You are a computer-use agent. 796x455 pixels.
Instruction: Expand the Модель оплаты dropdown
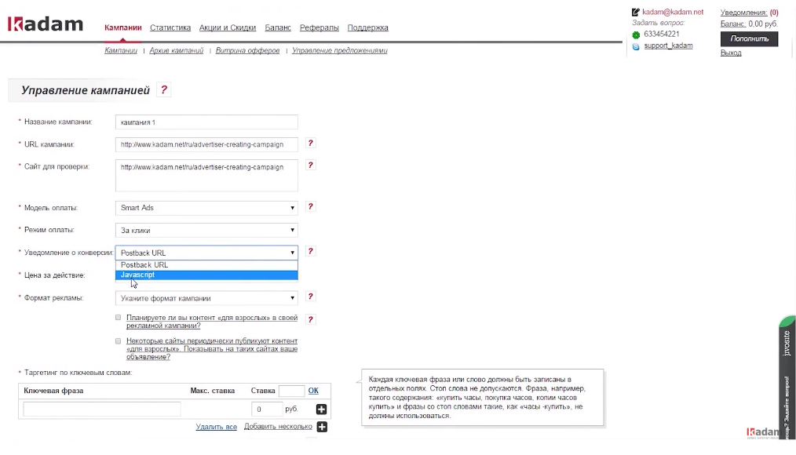point(206,208)
